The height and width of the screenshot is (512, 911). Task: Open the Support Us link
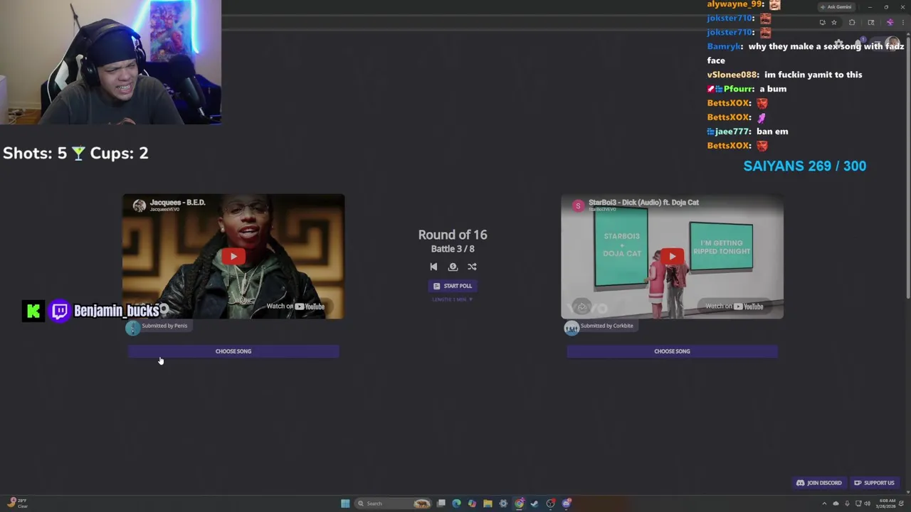coord(874,483)
